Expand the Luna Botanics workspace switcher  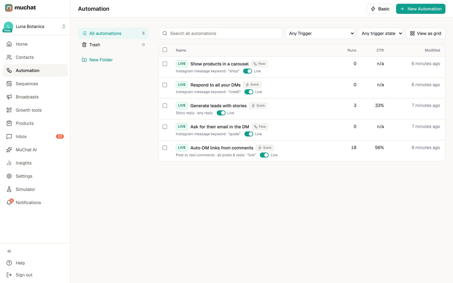64,27
